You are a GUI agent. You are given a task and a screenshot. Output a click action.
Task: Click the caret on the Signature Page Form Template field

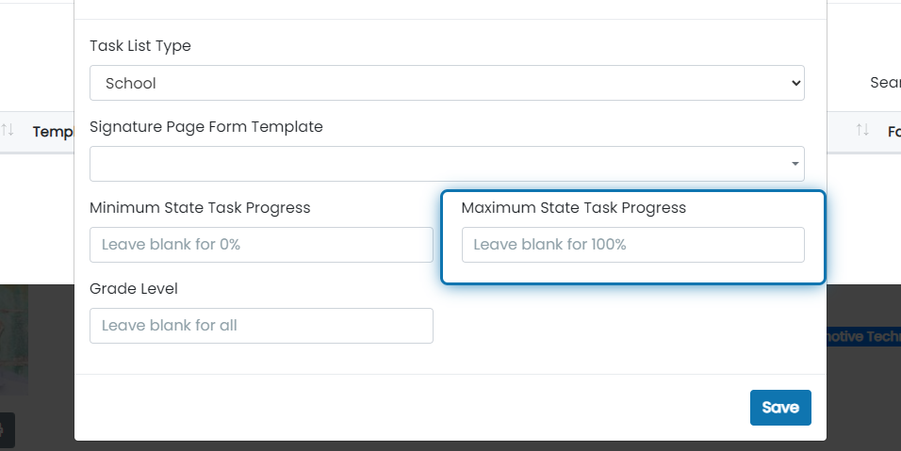pyautogui.click(x=795, y=164)
